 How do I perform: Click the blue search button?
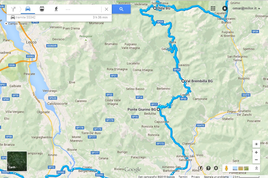[121, 9]
